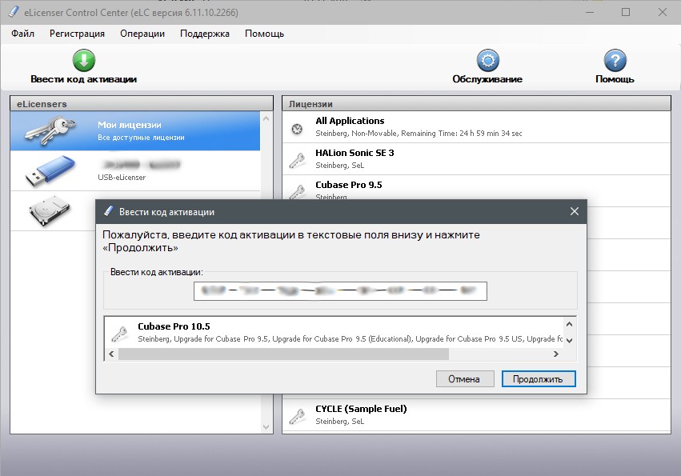Click the USB-eLicenser label
This screenshot has height=476, width=681.
coord(122,177)
